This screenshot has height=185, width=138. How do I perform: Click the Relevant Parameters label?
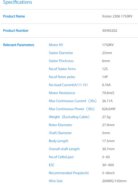(x=19, y=45)
